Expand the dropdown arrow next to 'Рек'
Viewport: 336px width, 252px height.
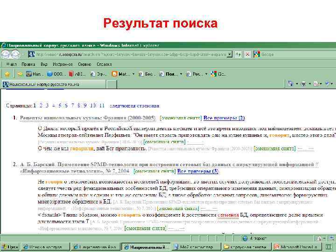(x=206, y=74)
